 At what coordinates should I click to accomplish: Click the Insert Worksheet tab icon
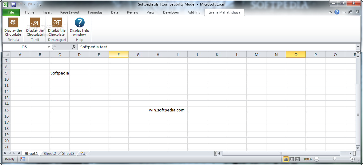(x=83, y=153)
